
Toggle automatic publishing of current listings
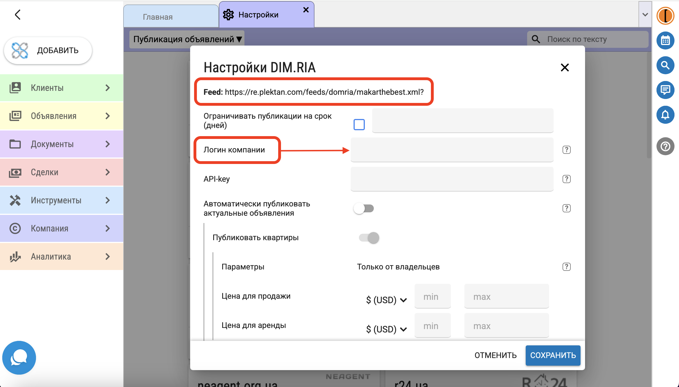click(364, 208)
